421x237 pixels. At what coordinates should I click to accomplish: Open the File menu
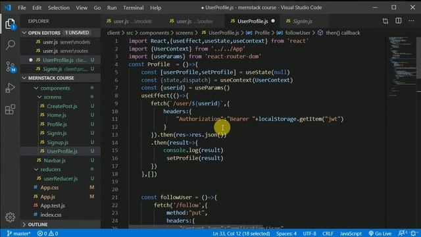[22, 8]
